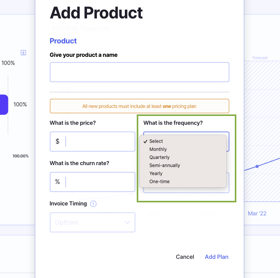This screenshot has width=280, height=278.
Task: Select One-time from the frequency dropdown
Action: 159,182
